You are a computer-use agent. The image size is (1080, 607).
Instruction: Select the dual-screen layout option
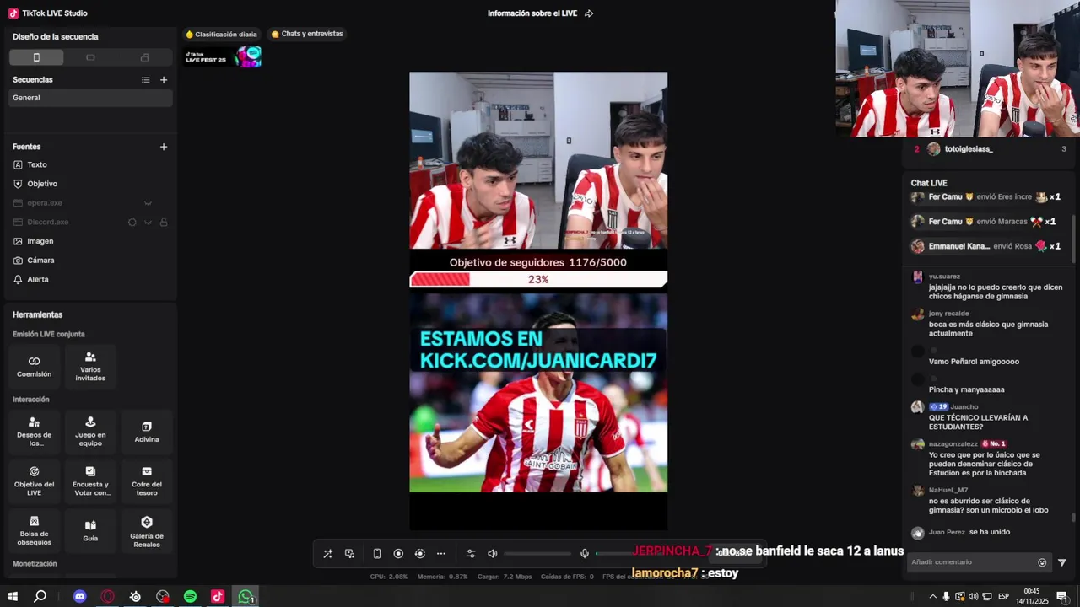point(144,57)
